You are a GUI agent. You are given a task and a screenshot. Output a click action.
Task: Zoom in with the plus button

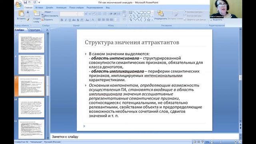(x=236, y=142)
